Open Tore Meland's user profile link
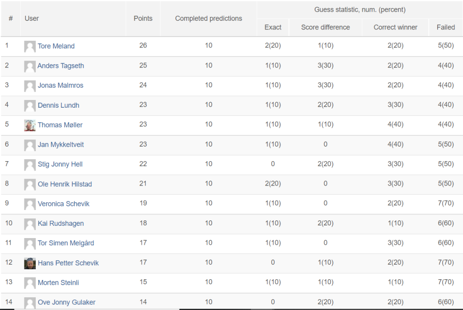463x310 pixels. point(56,46)
